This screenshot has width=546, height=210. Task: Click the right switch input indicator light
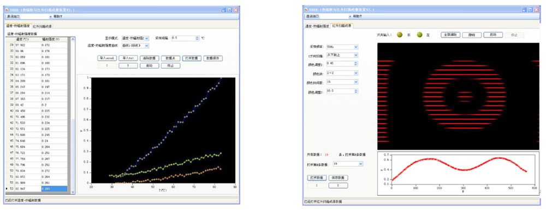(400, 34)
